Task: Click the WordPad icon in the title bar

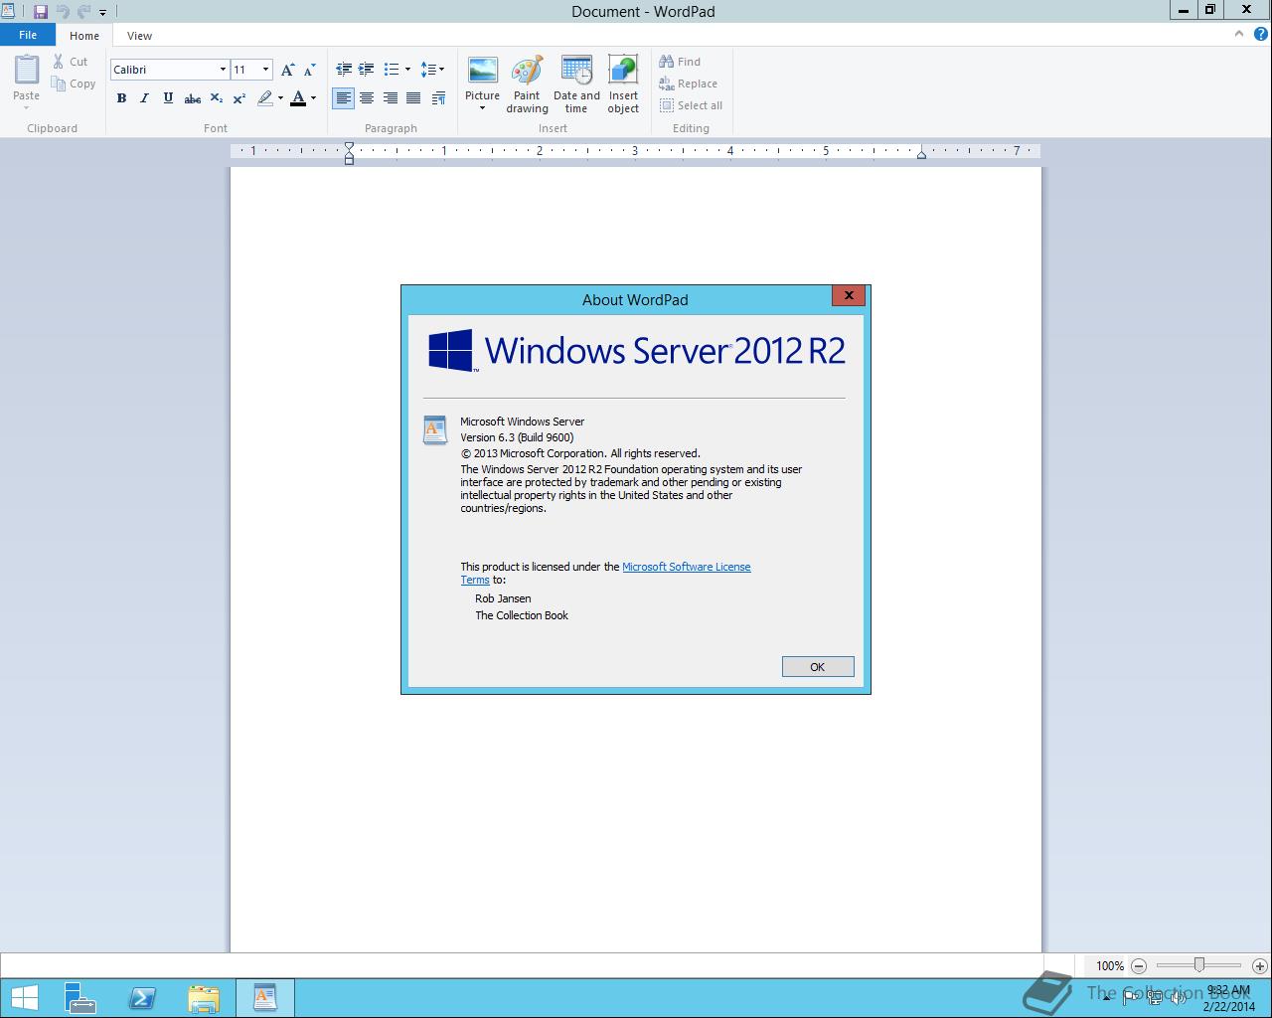Action: [x=9, y=12]
